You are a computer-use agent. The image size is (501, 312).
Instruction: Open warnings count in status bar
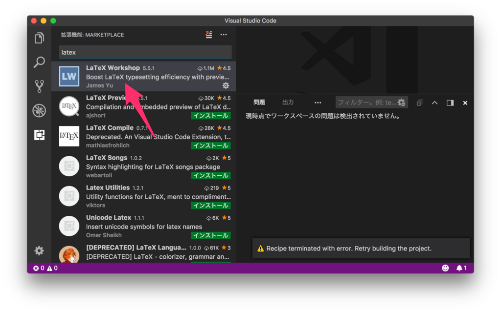[x=52, y=268]
